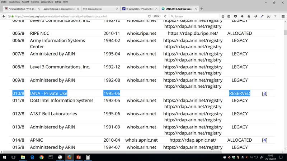Open the Bearbeiten menu

14,2
